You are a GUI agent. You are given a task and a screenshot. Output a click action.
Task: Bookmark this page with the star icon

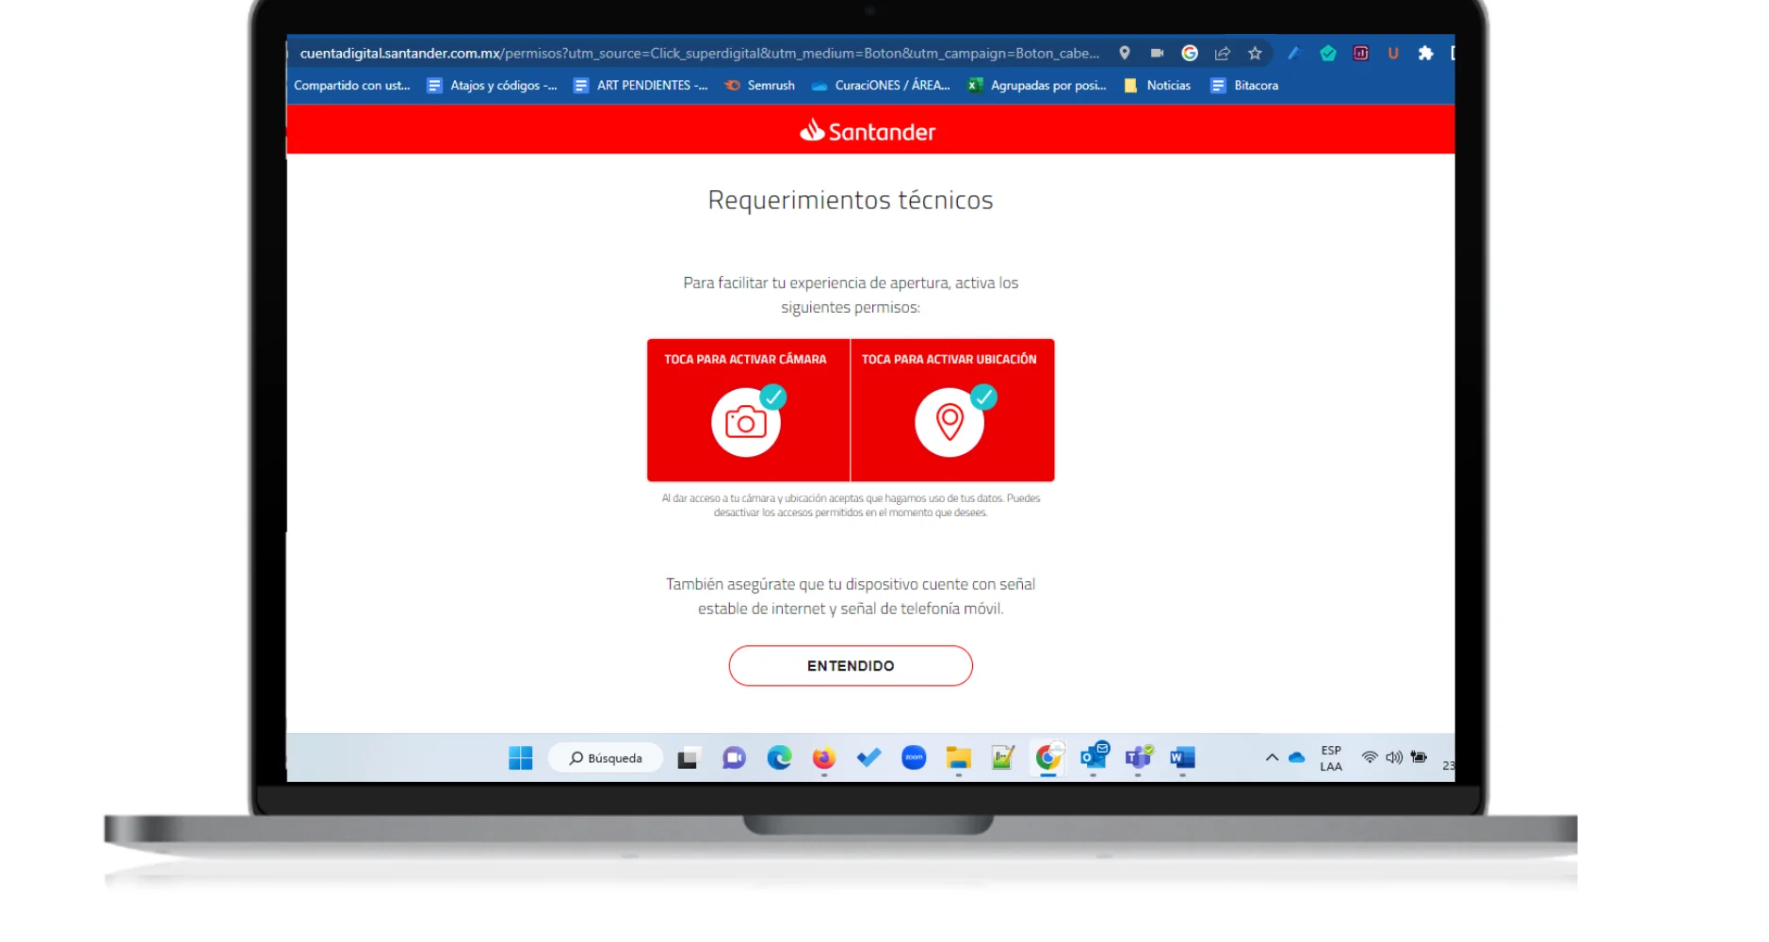pyautogui.click(x=1255, y=54)
